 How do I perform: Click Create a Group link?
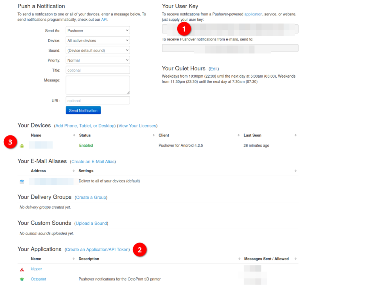click(91, 198)
